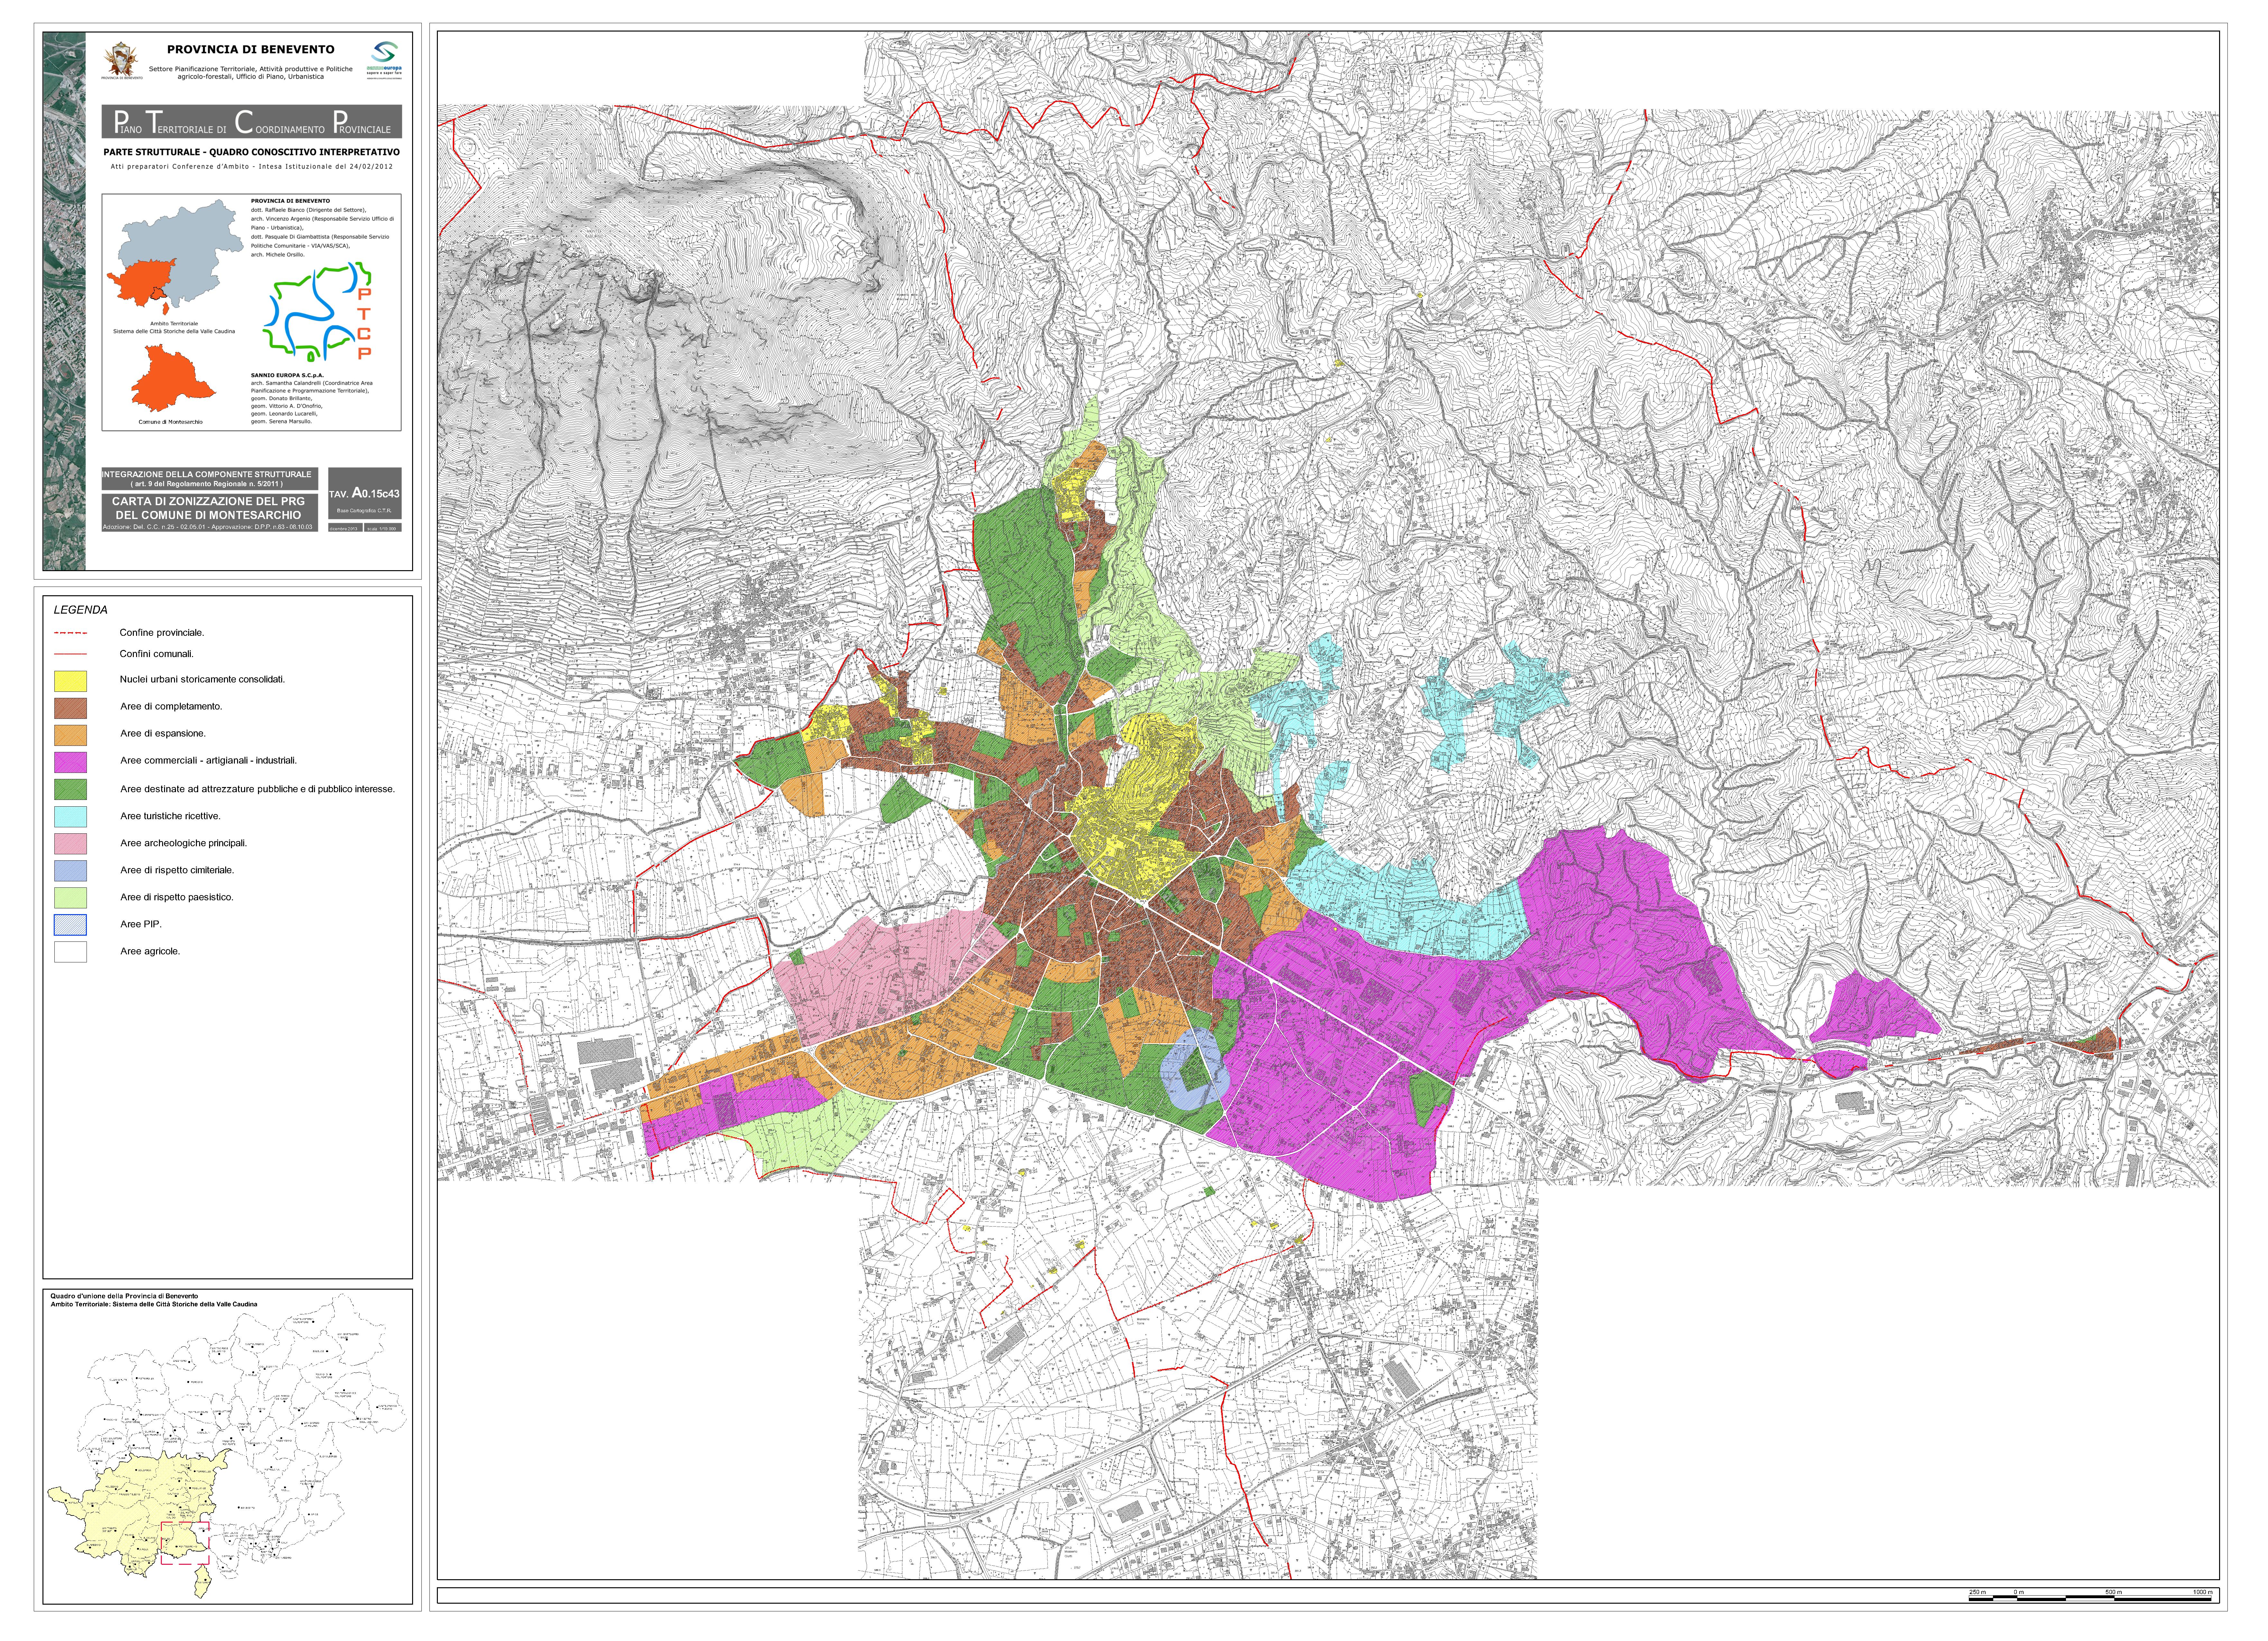Viewport: 2268px width, 1641px height.
Task: Pick the brown Aree di completamento swatch
Action: 70,708
